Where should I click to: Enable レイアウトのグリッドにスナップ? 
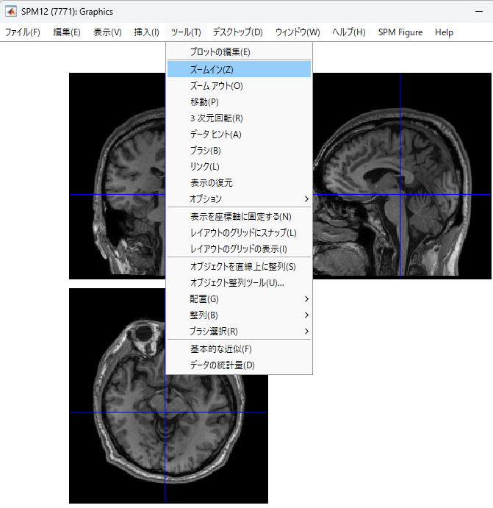click(x=243, y=232)
